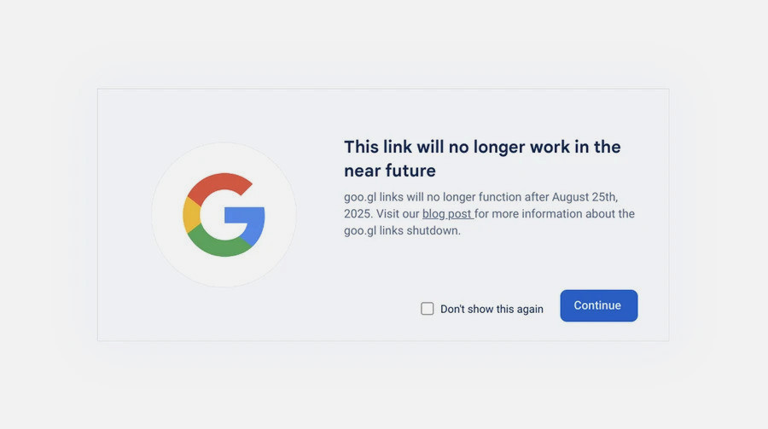Viewport: 768px width, 429px height.
Task: Click the "Don't show this again" label text
Action: point(492,310)
